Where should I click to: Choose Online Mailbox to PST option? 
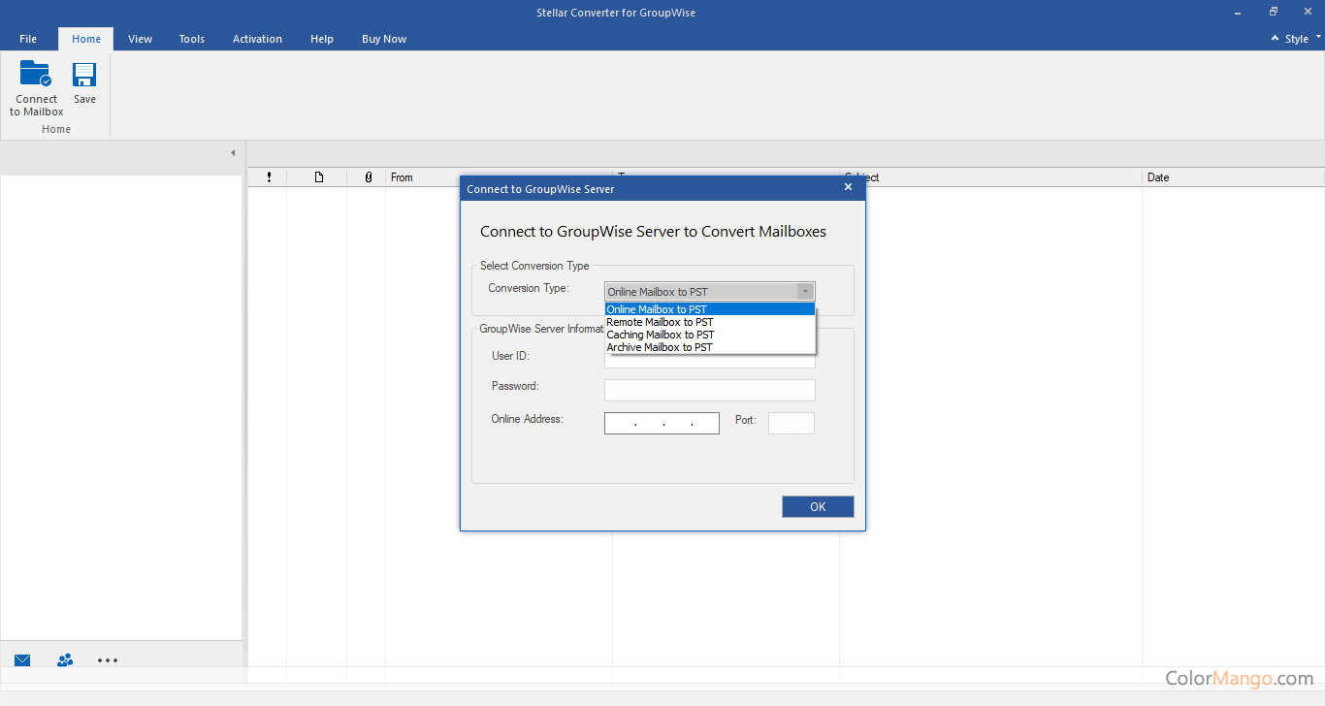click(x=710, y=309)
